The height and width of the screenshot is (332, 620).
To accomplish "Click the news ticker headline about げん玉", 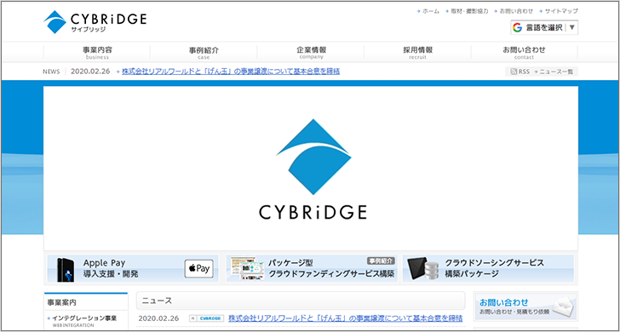I will pyautogui.click(x=231, y=72).
